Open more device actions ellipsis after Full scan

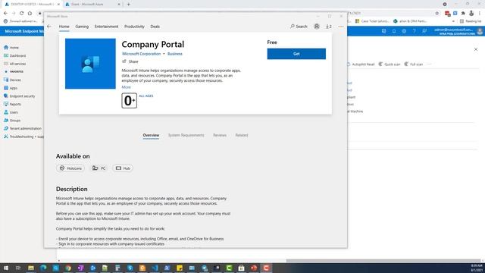(x=429, y=64)
